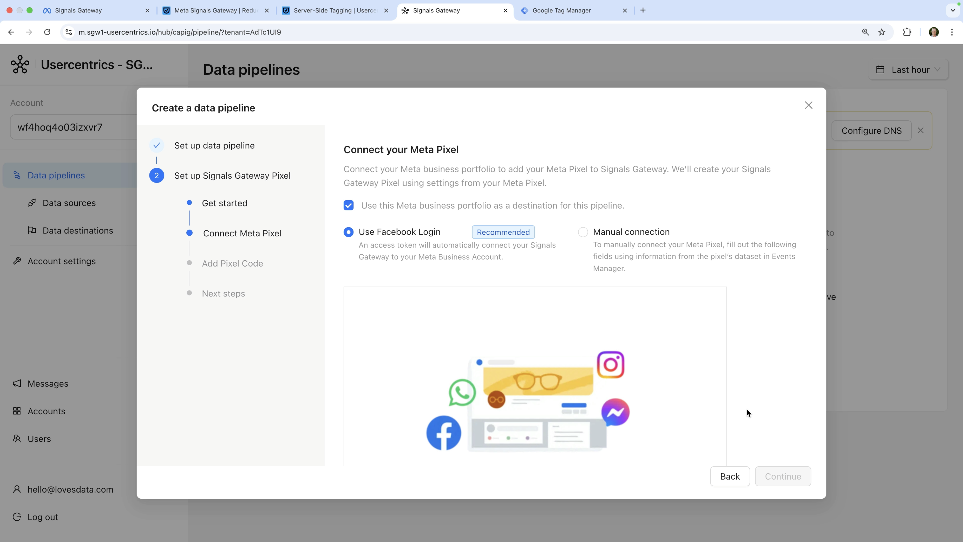Open the Add Pixel Code sub-step
The width and height of the screenshot is (963, 542).
(232, 264)
